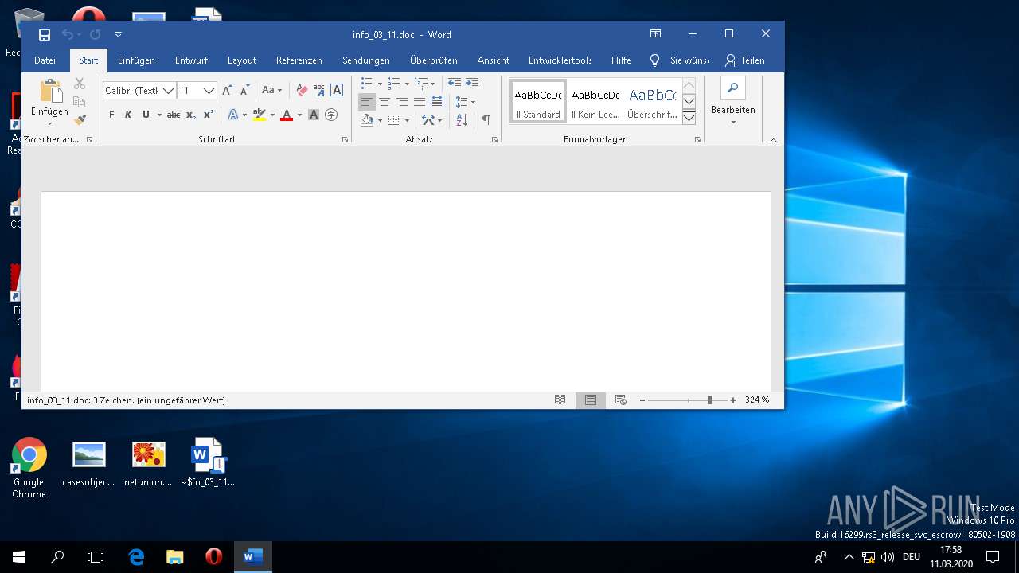Open bullet list style dropdown arrow
The width and height of the screenshot is (1019, 573).
380,84
